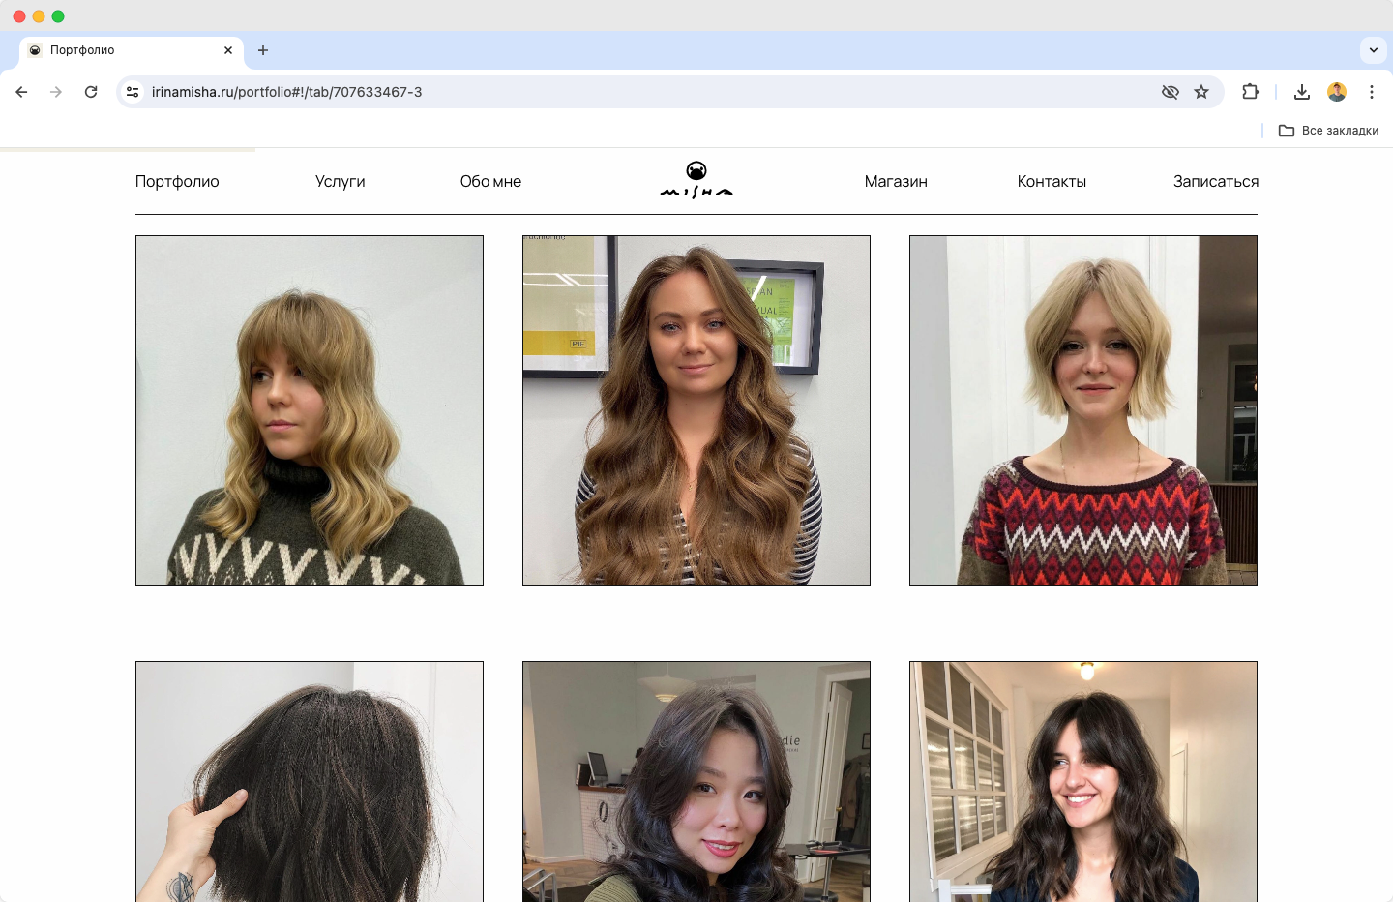Click the green macOS fullscreen button

(x=58, y=16)
